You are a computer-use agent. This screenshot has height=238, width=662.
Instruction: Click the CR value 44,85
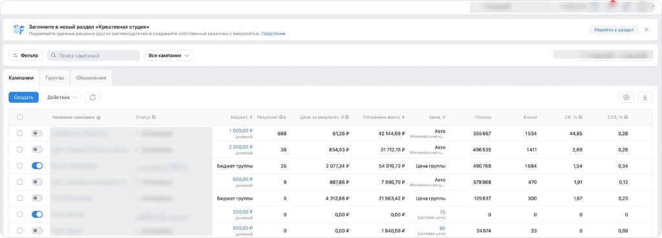[576, 133]
